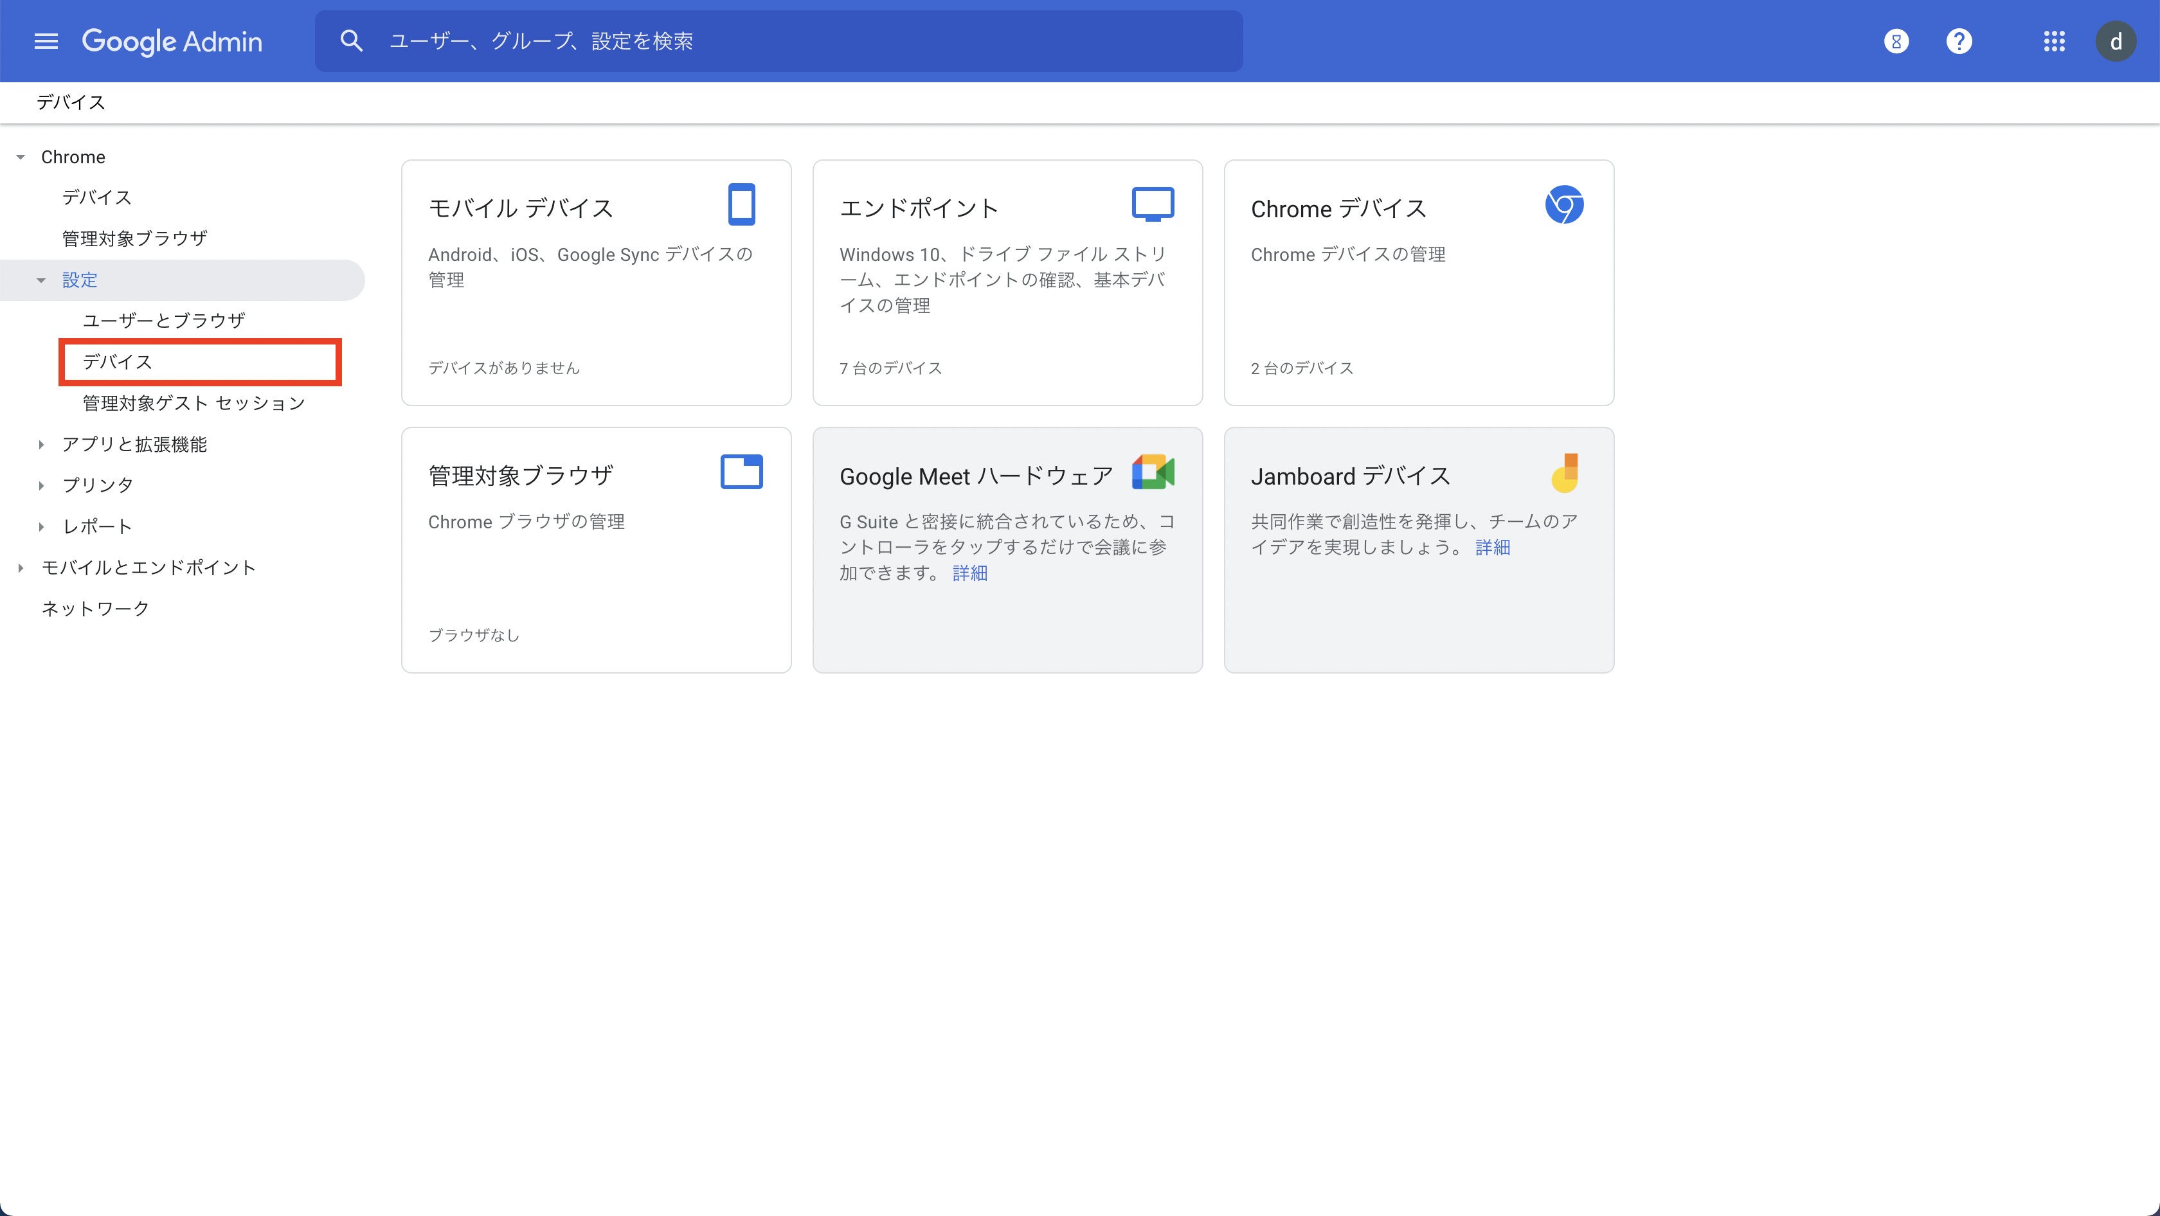Open デバイス directly under Chrome
The image size is (2160, 1216).
(x=97, y=198)
